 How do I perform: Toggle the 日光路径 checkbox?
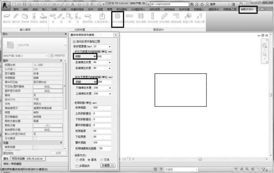(x=35, y=138)
